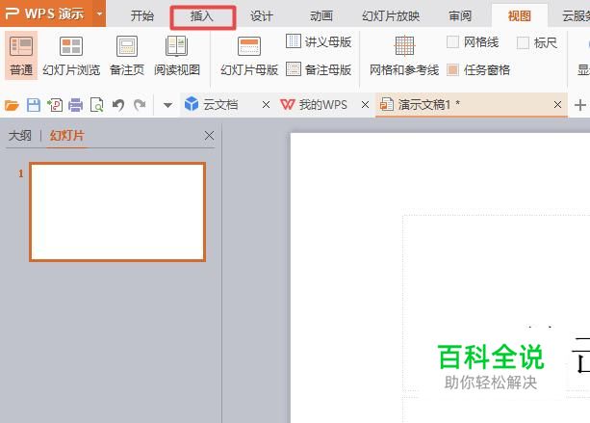Open the 幻灯片放映 ribbon tab
This screenshot has height=423, width=590.
click(x=391, y=16)
